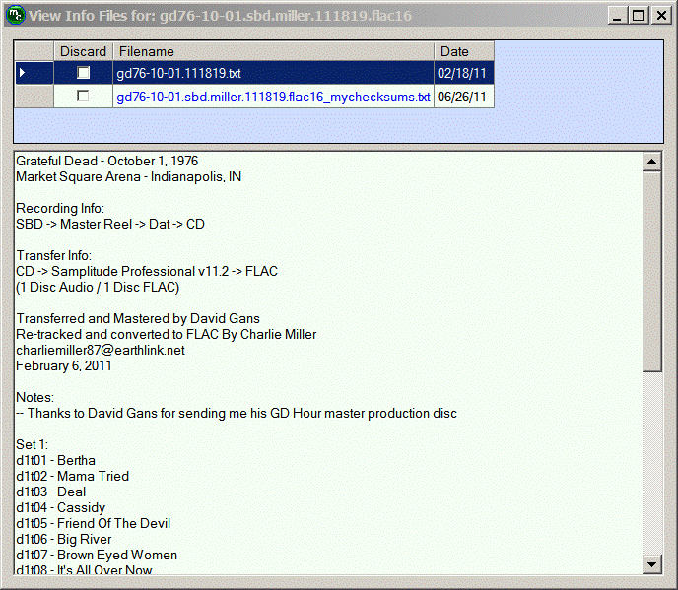
Task: Maximize the View Info Files window
Action: (639, 16)
